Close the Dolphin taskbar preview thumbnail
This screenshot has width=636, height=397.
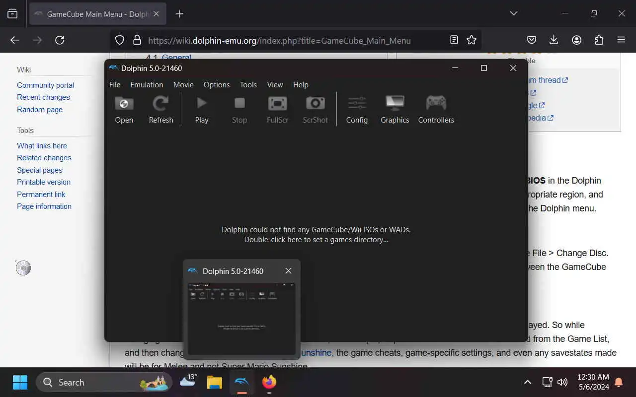coord(288,271)
